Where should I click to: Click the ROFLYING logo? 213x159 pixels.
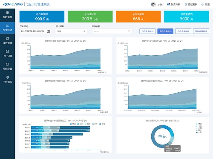coord(13,4)
